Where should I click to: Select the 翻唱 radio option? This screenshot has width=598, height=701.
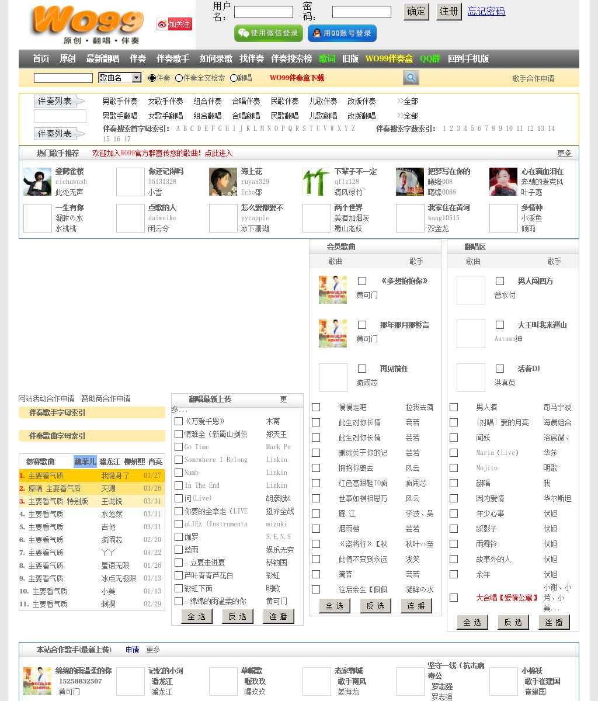(234, 78)
